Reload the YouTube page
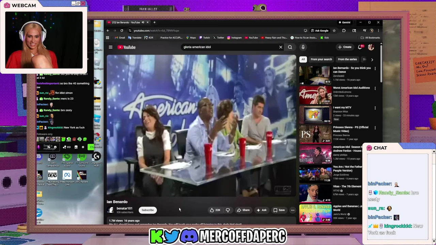The image size is (436, 245). pyautogui.click(x=122, y=31)
